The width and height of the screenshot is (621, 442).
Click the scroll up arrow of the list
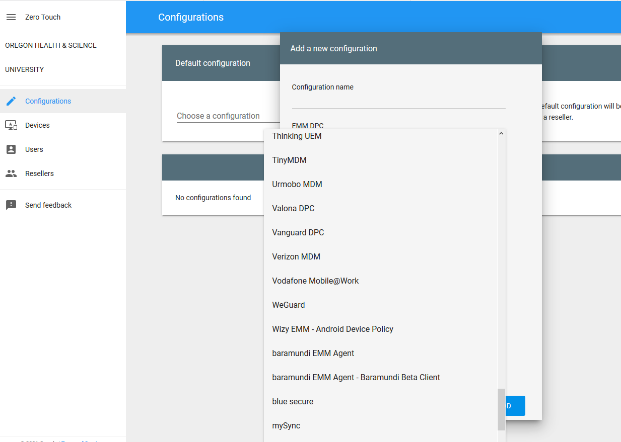[501, 133]
